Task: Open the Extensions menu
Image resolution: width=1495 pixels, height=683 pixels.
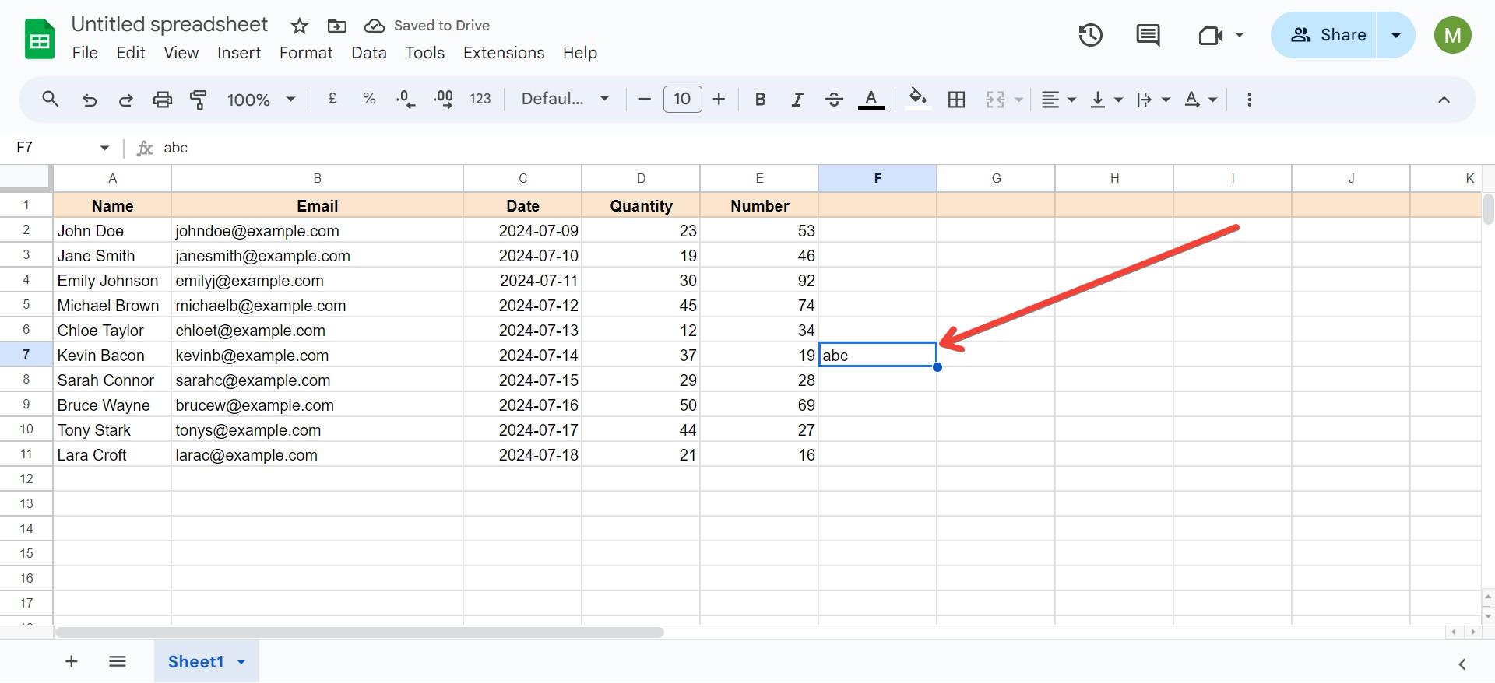Action: [x=504, y=53]
